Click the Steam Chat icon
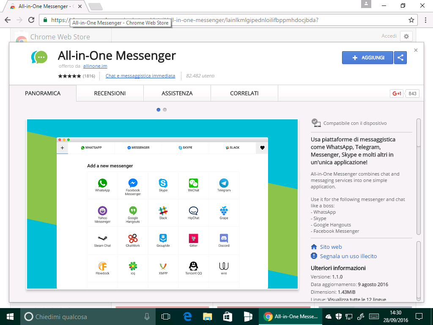The image size is (433, 325). 102,238
